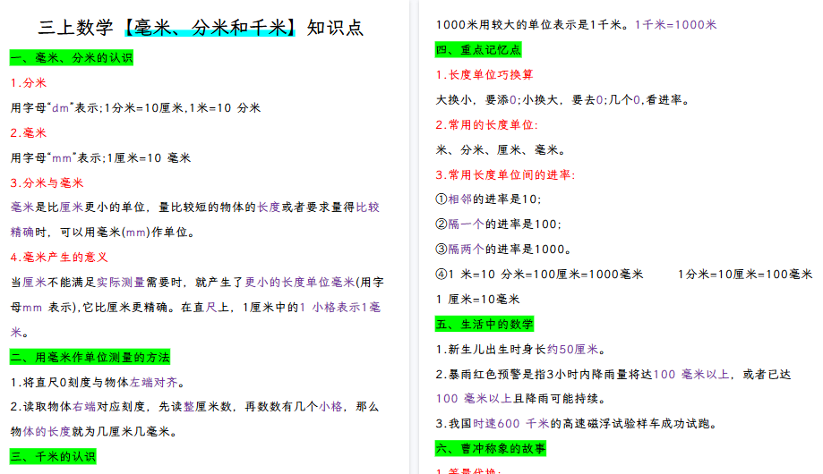Click line ①相邻的进率是10;
823x474 pixels.
point(488,199)
